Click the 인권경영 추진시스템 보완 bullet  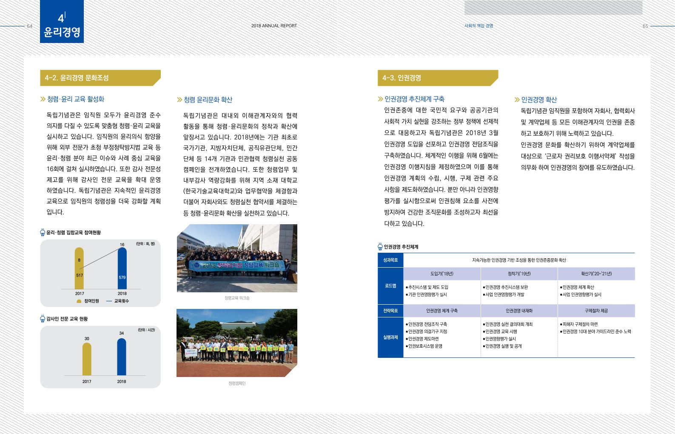click(505, 287)
